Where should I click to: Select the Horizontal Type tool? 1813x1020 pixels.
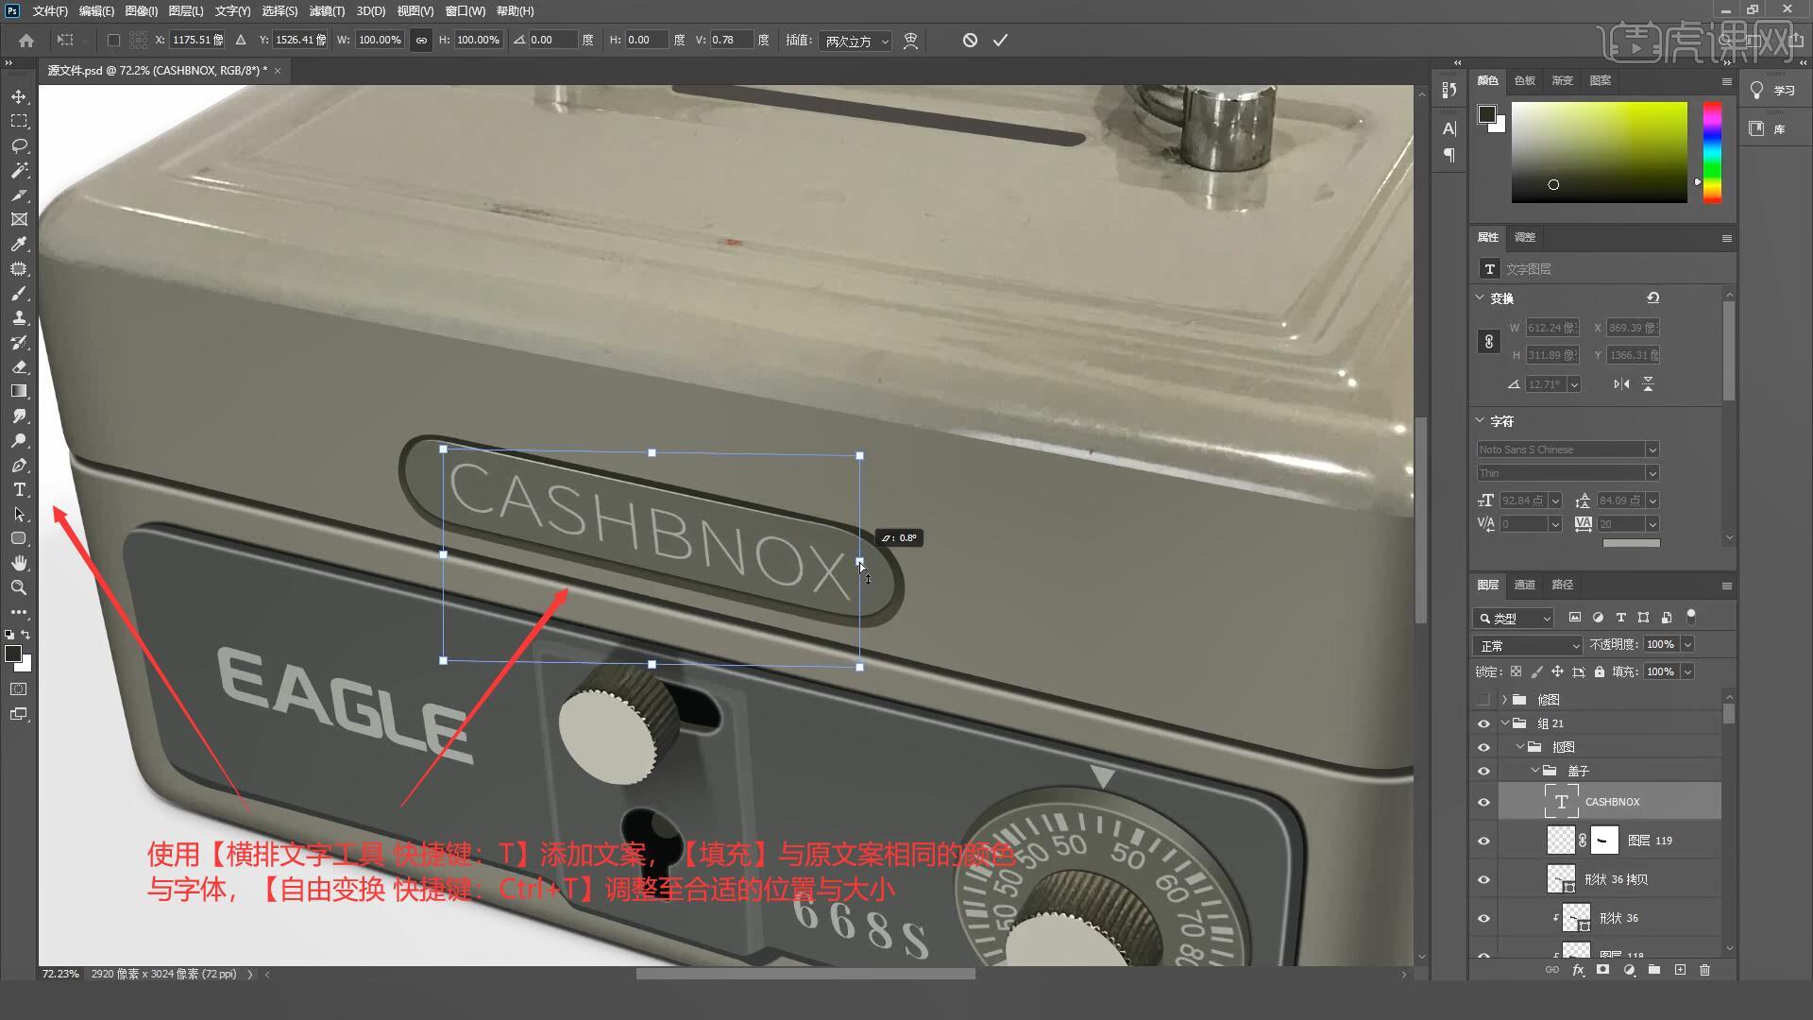point(19,489)
